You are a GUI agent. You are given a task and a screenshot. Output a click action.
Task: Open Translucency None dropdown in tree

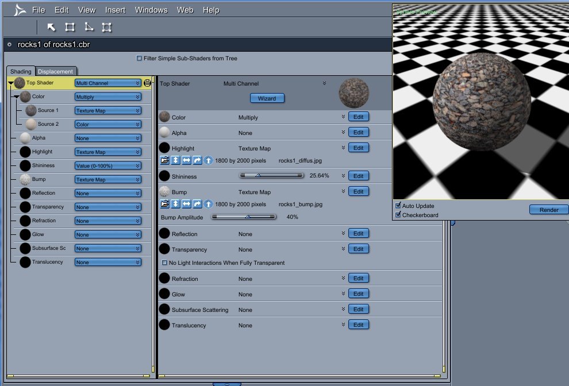[x=108, y=263]
